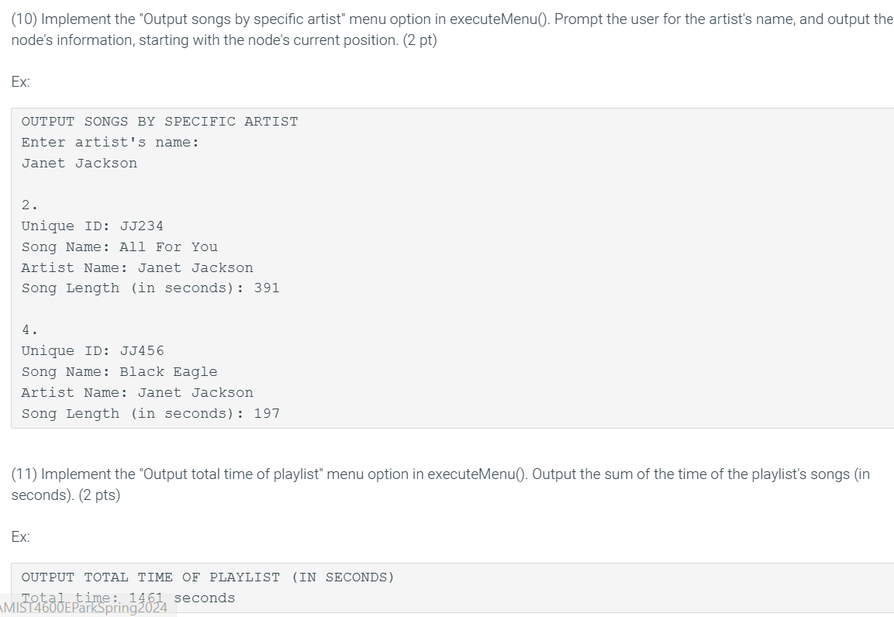Click the OUTPUT TOTAL TIME OF PLAYLIST line
Image resolution: width=894 pixels, height=617 pixels.
[x=208, y=577]
